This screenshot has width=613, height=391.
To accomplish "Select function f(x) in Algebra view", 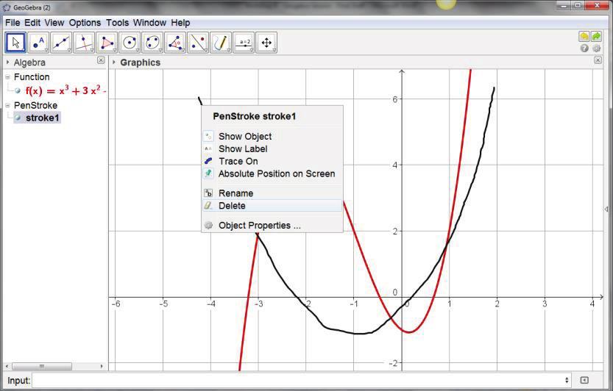I will click(65, 90).
